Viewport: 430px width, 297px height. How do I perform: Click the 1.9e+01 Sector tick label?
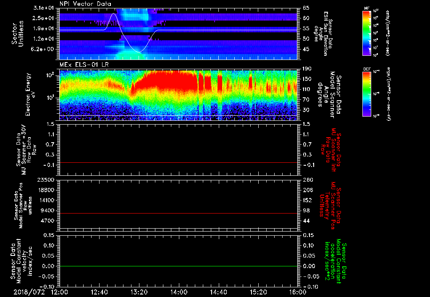(x=44, y=29)
